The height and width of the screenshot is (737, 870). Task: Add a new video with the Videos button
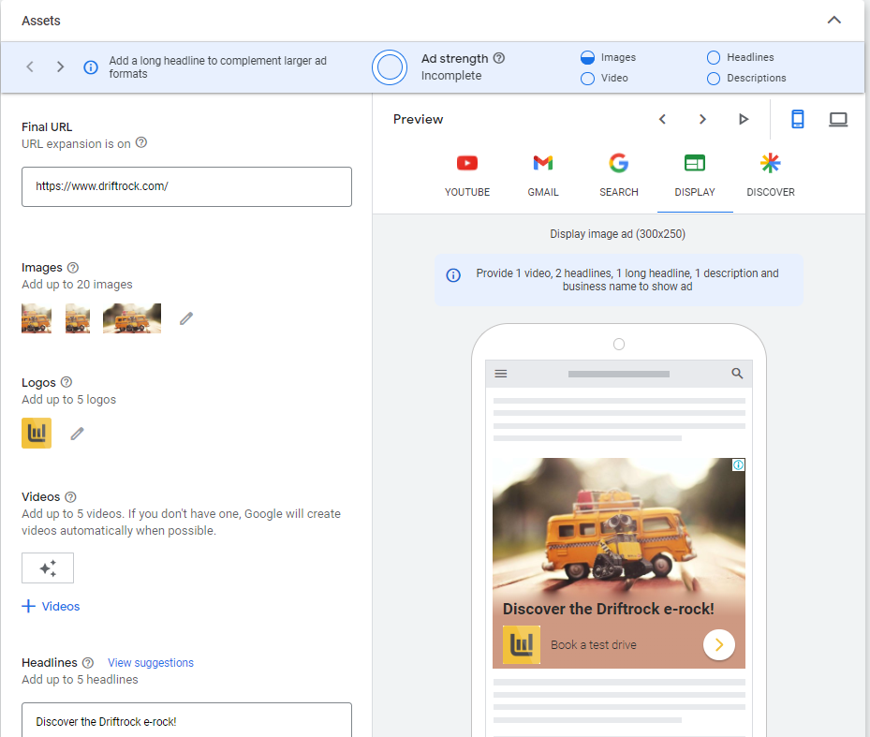(x=51, y=606)
